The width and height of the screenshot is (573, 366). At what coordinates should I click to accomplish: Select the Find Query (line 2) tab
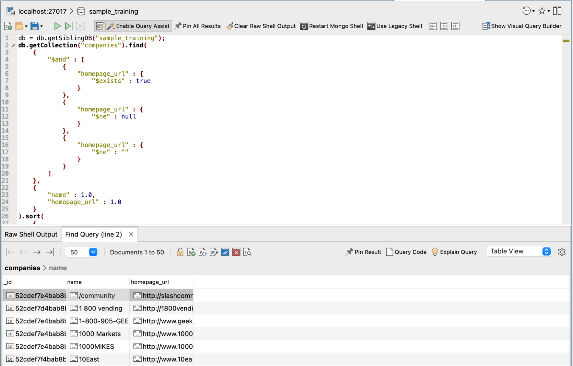[x=93, y=234]
